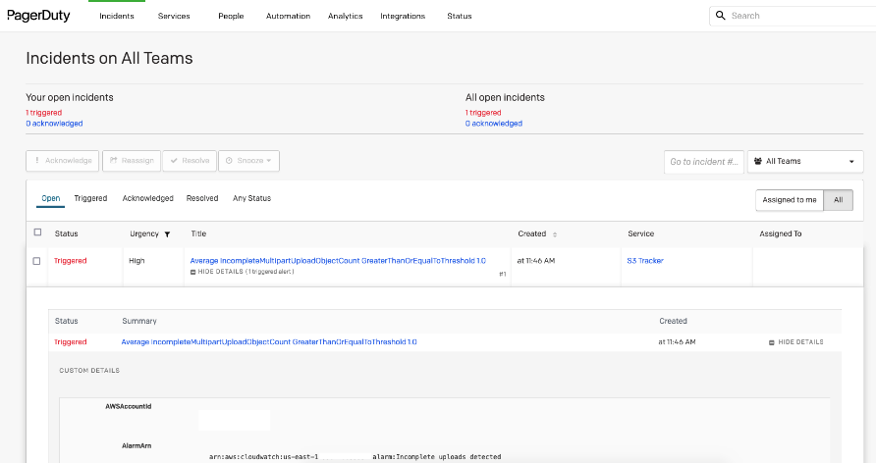876x463 pixels.
Task: Switch to the Any Status tab
Action: pyautogui.click(x=252, y=198)
